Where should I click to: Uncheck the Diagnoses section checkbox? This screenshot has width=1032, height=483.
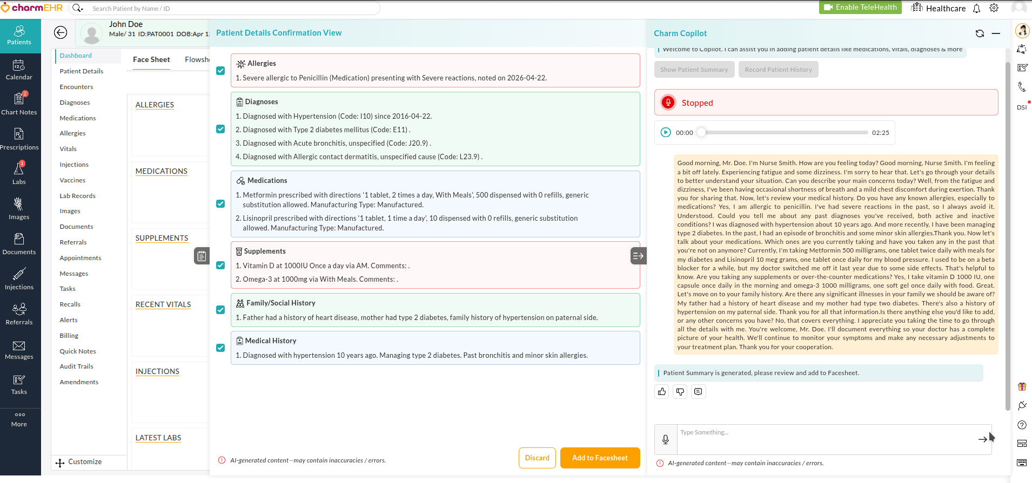click(x=220, y=129)
